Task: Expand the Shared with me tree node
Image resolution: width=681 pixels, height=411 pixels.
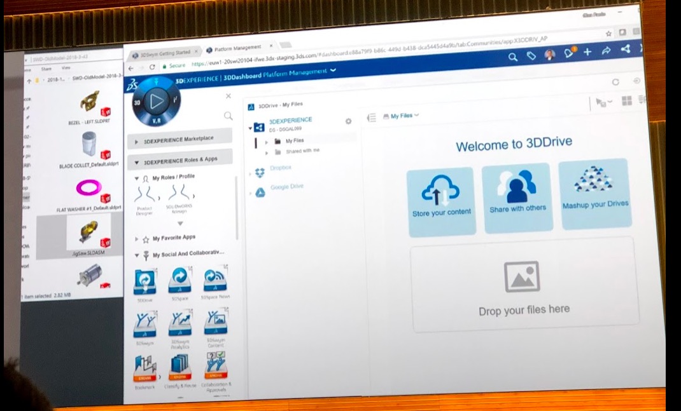Action: tap(267, 152)
